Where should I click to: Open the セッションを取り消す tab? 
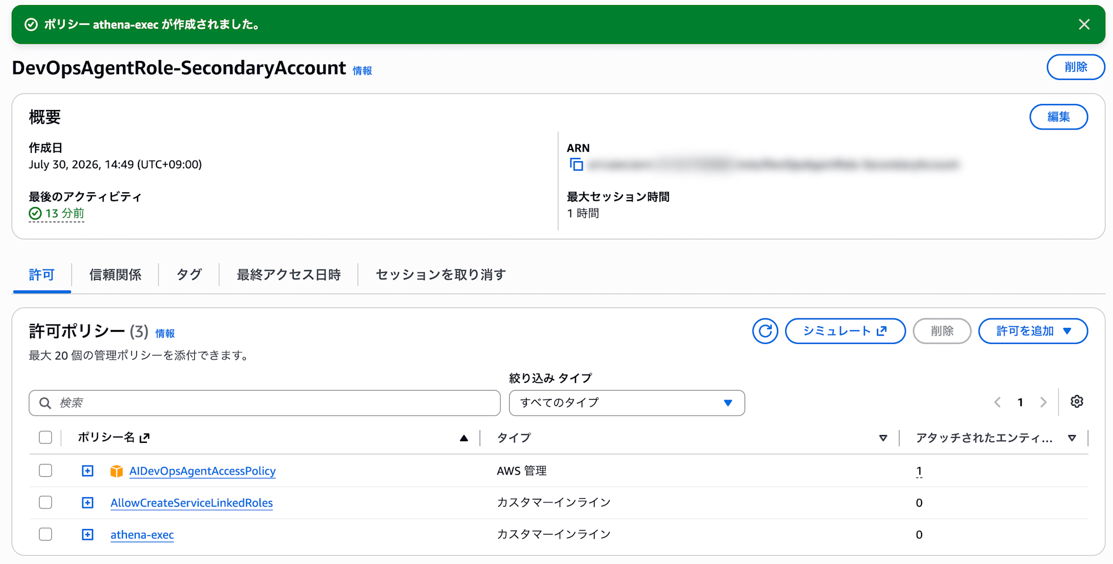(441, 274)
